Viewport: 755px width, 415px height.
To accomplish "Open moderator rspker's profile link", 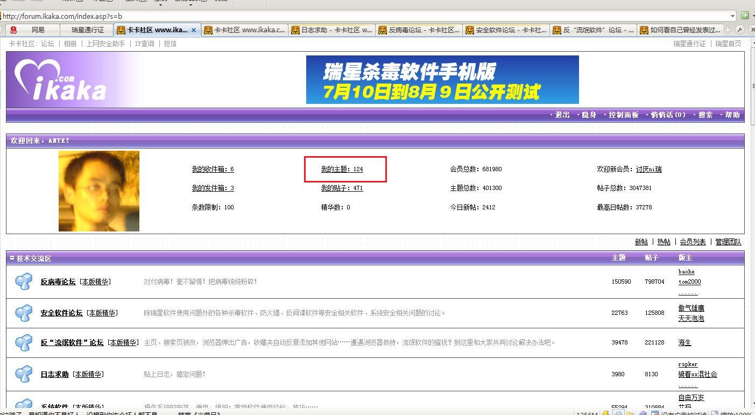I will point(688,364).
